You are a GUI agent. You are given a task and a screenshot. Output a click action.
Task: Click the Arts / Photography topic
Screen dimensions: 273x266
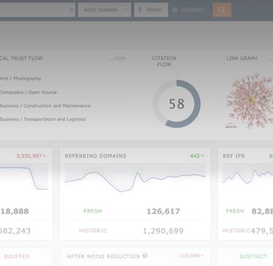[20, 78]
